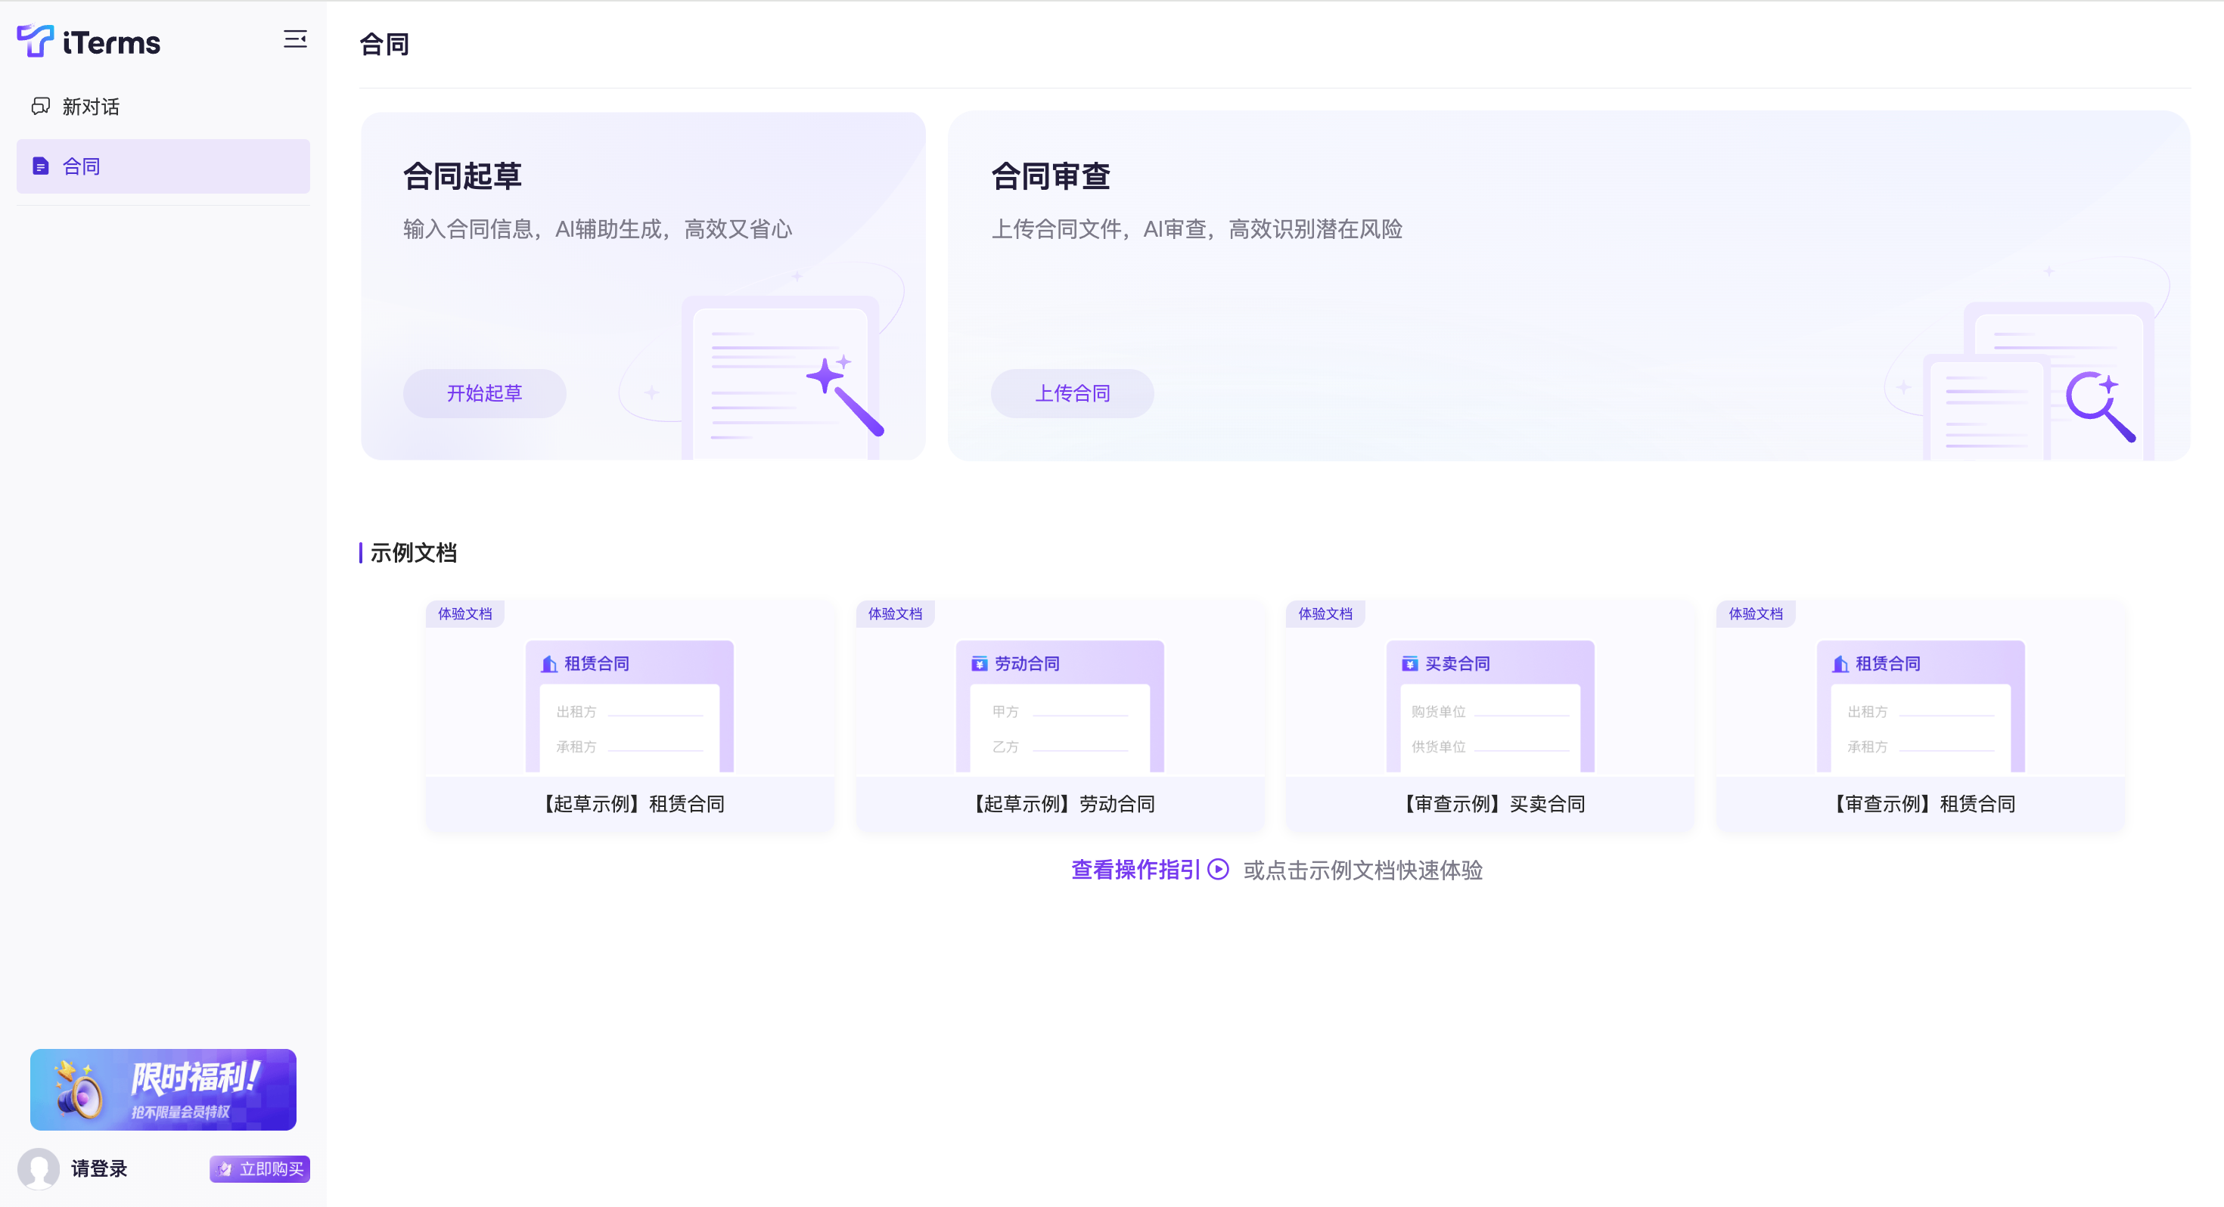
Task: Click the play icon beside 查看操作指引
Action: tap(1218, 870)
